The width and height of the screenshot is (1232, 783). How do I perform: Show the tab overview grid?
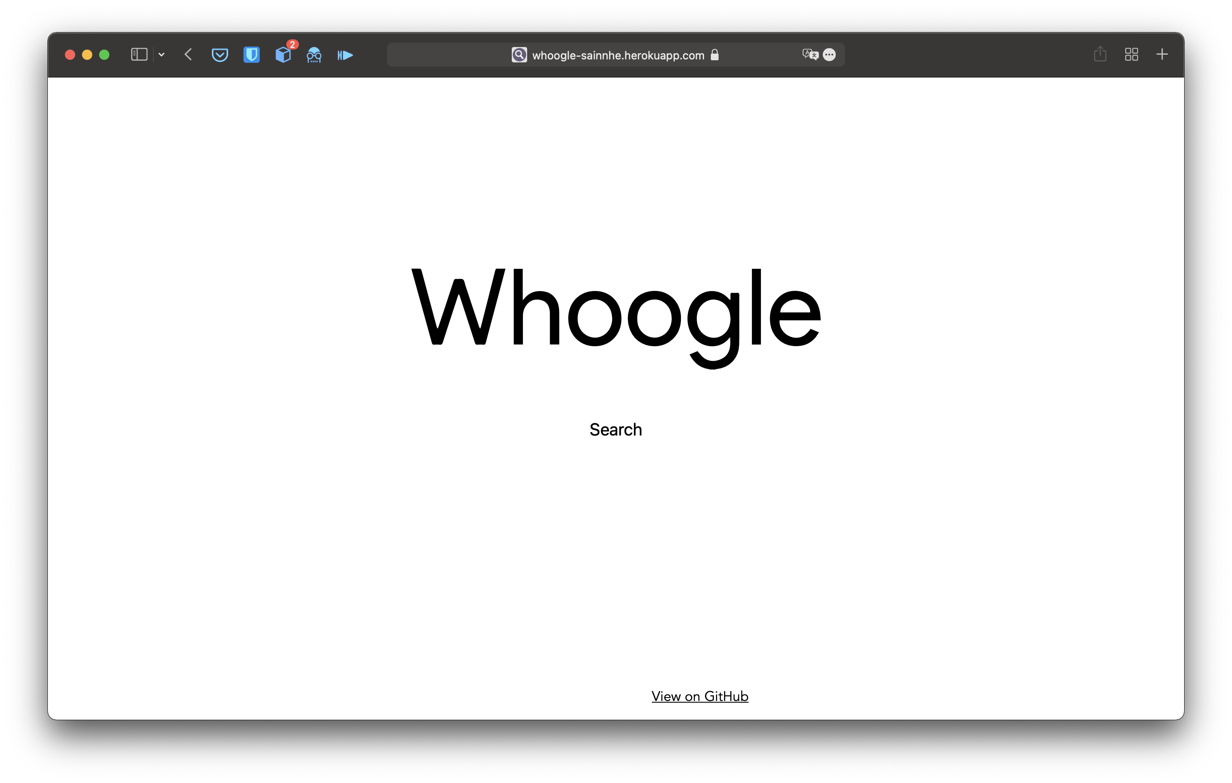[x=1131, y=54]
